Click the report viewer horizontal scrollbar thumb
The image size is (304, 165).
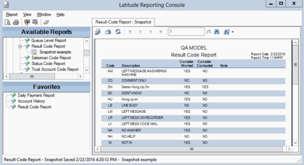coord(192,149)
